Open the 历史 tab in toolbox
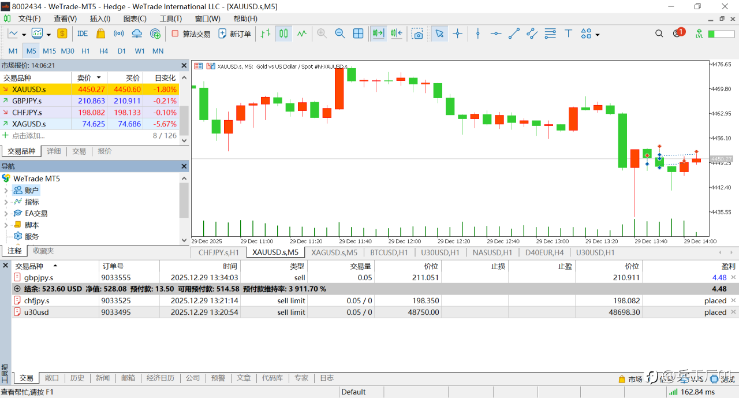This screenshot has height=398, width=739. pyautogui.click(x=77, y=378)
